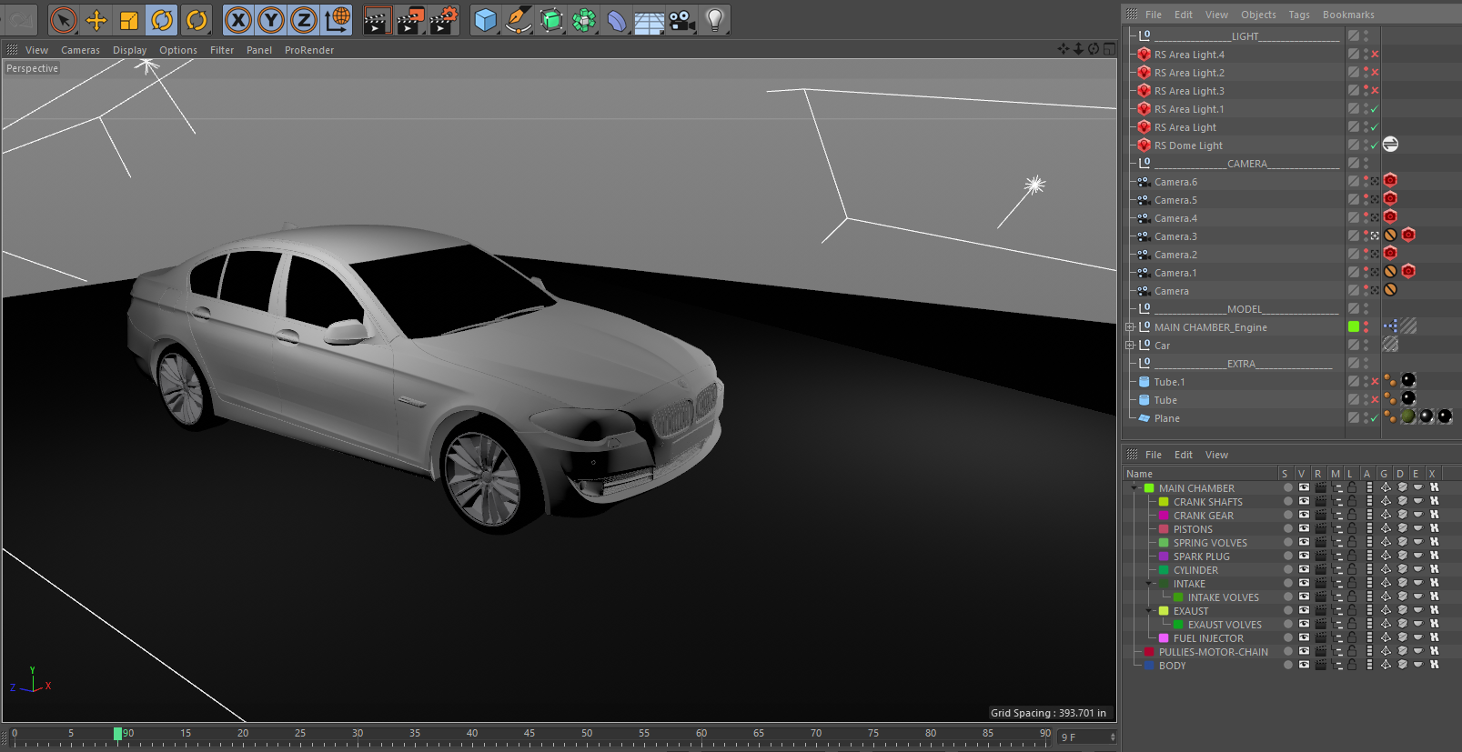This screenshot has width=1462, height=752.
Task: Click Render View clapperboard icon
Action: (x=377, y=20)
